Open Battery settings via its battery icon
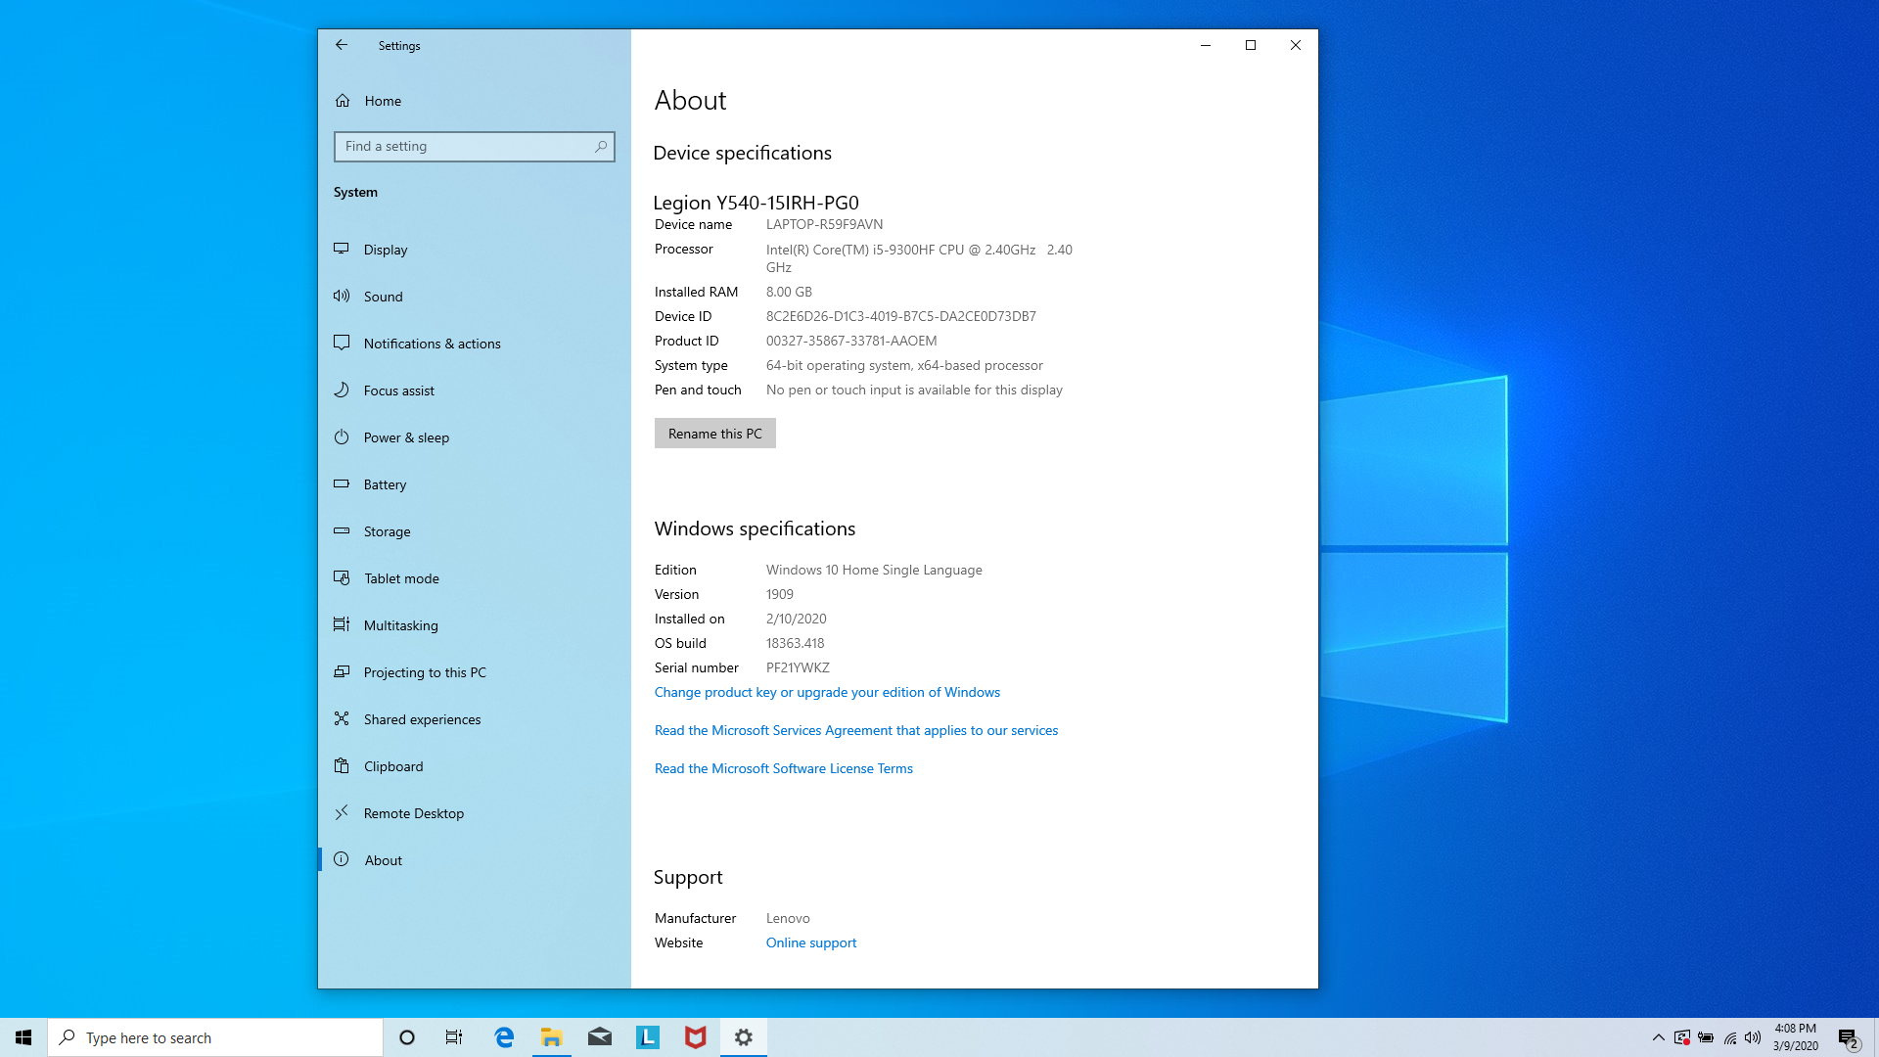1879x1057 pixels. (342, 483)
